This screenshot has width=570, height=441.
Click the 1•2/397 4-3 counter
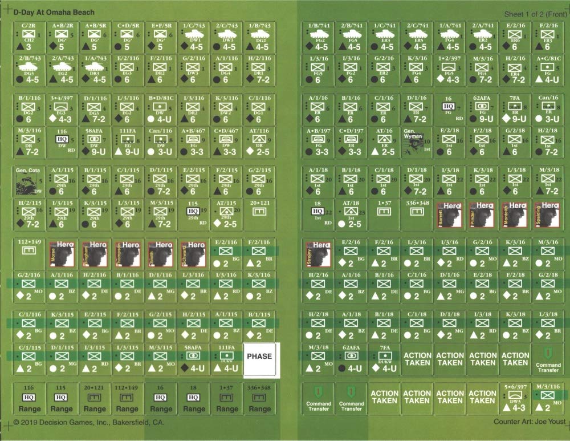coord(450,70)
